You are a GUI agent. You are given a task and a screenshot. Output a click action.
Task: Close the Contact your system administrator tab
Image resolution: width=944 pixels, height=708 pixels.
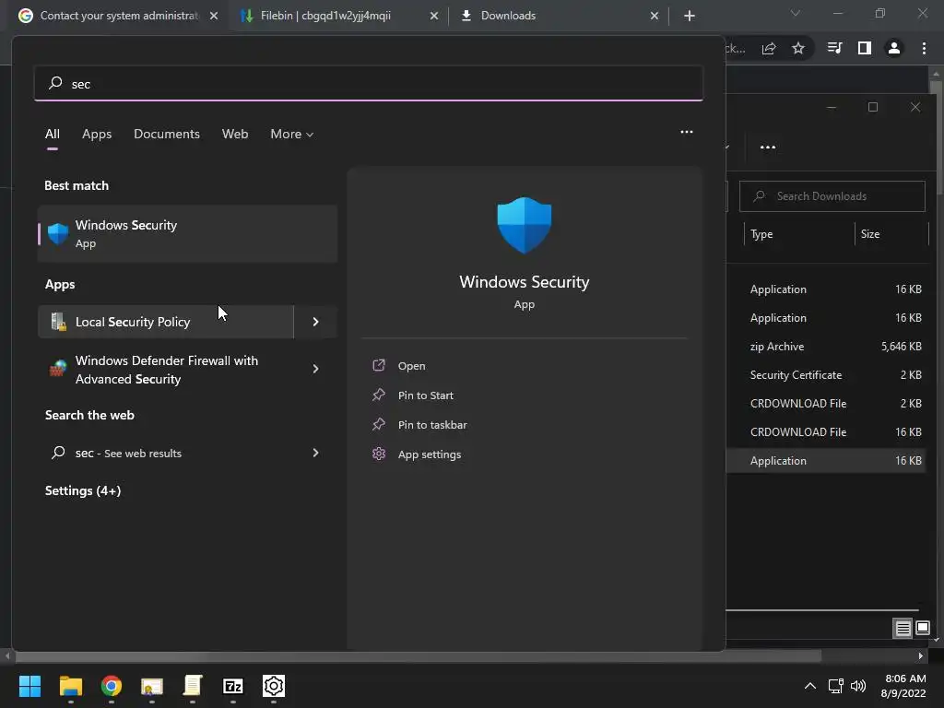click(214, 17)
